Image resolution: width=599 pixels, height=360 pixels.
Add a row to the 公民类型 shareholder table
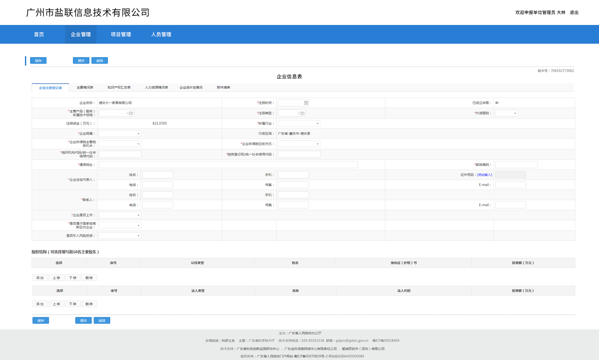[x=40, y=278]
